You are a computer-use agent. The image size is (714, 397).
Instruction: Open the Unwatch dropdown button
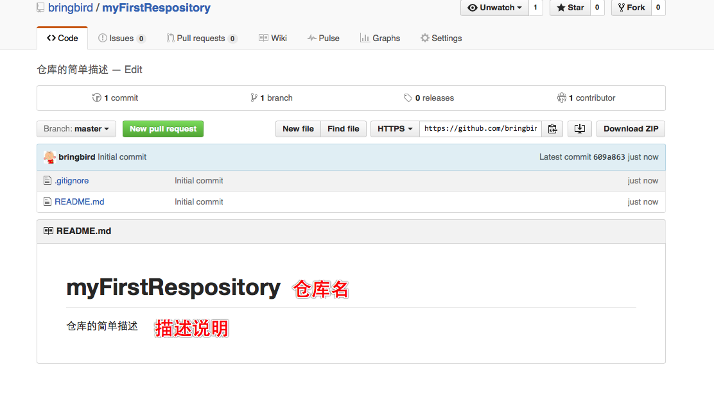[x=494, y=8]
